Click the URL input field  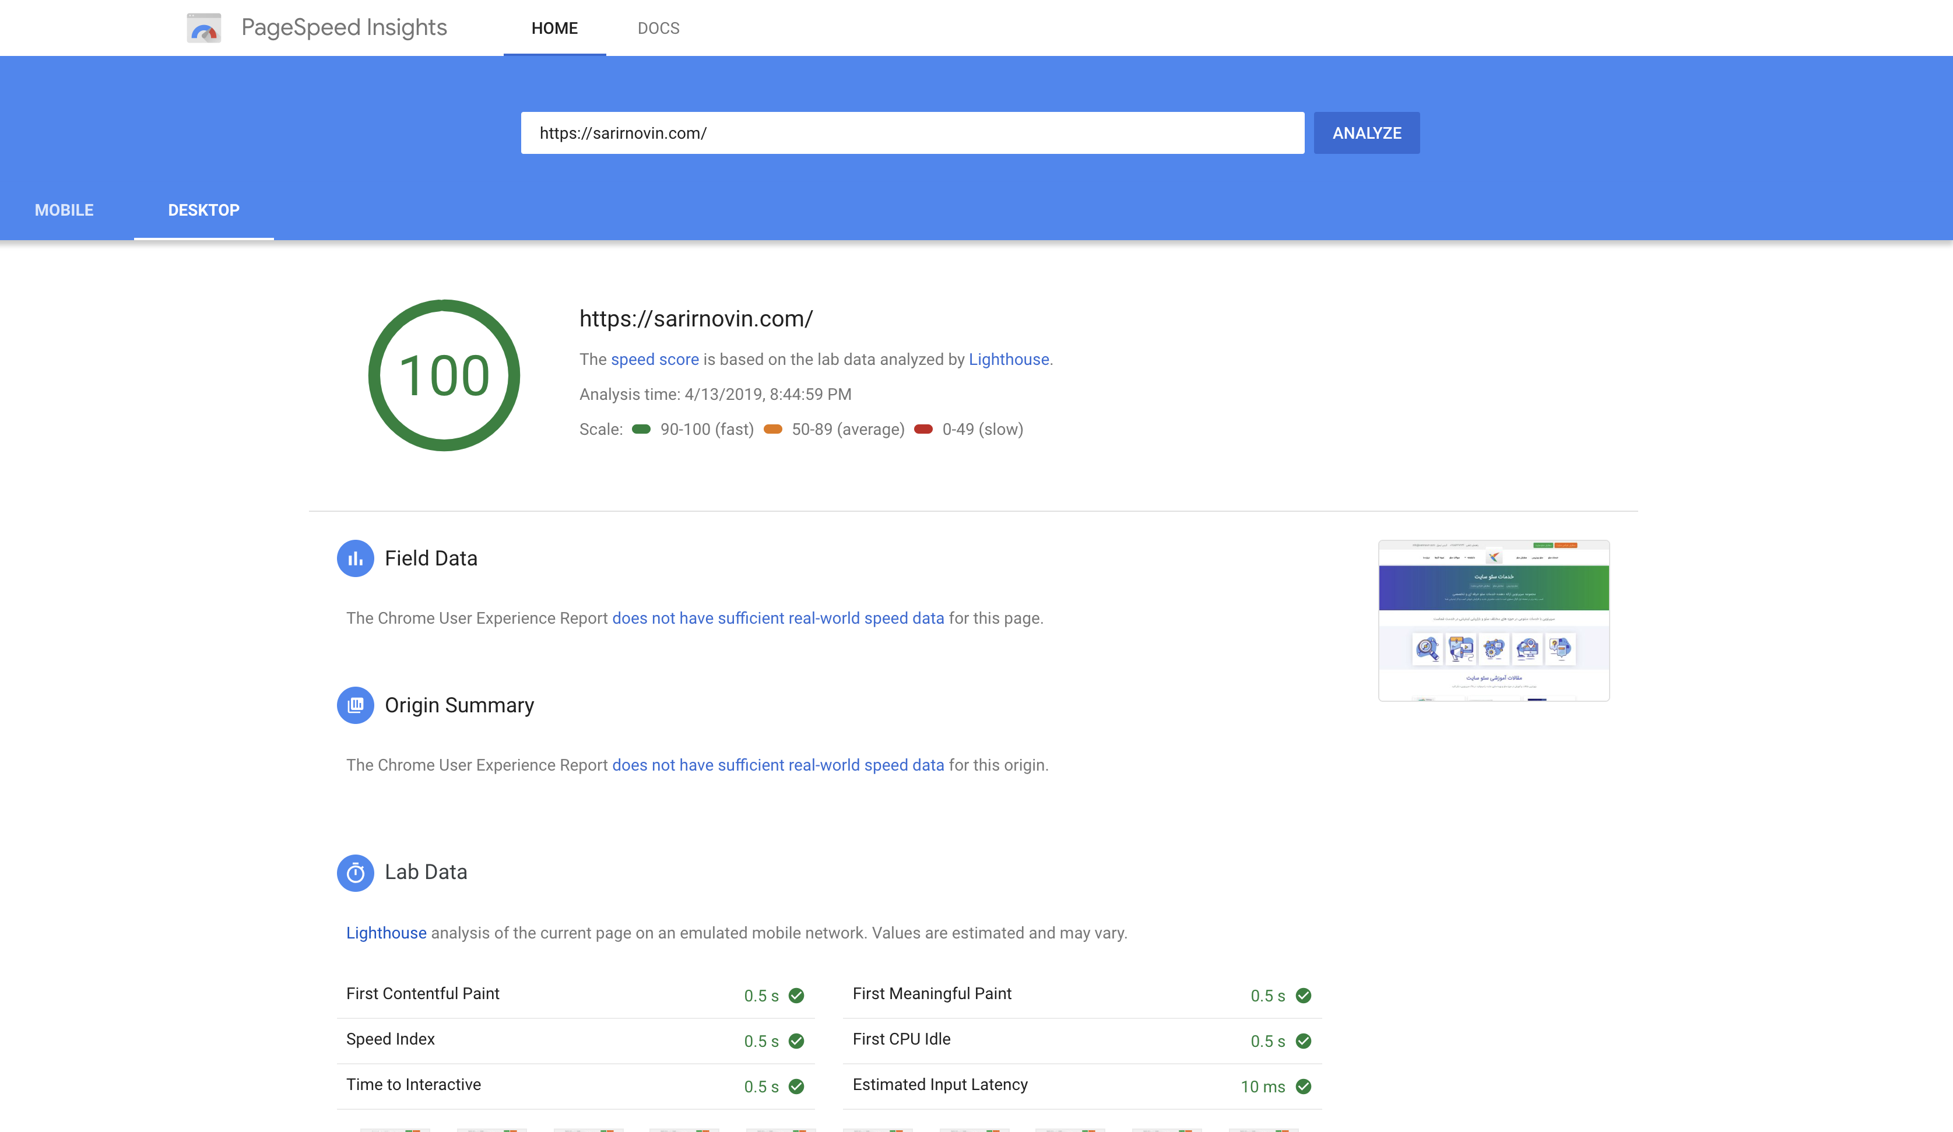[x=912, y=133]
